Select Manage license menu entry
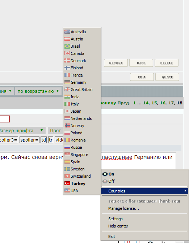189x243 pixels. point(123,208)
